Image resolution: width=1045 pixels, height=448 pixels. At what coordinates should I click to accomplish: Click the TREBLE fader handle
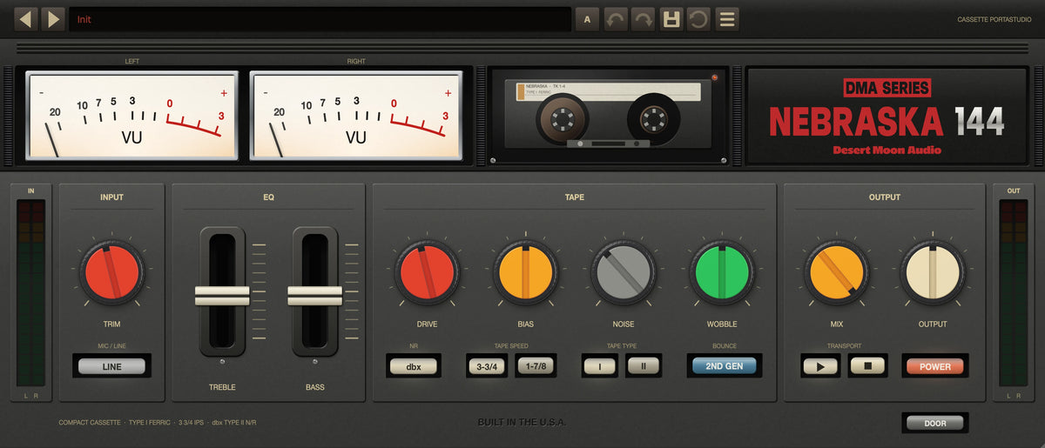click(x=222, y=296)
